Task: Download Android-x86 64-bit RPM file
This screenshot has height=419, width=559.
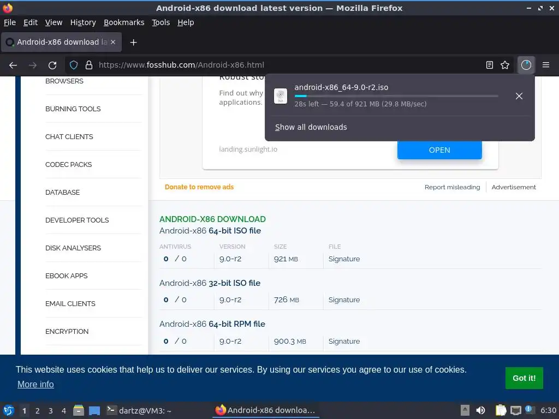Action: click(x=212, y=324)
